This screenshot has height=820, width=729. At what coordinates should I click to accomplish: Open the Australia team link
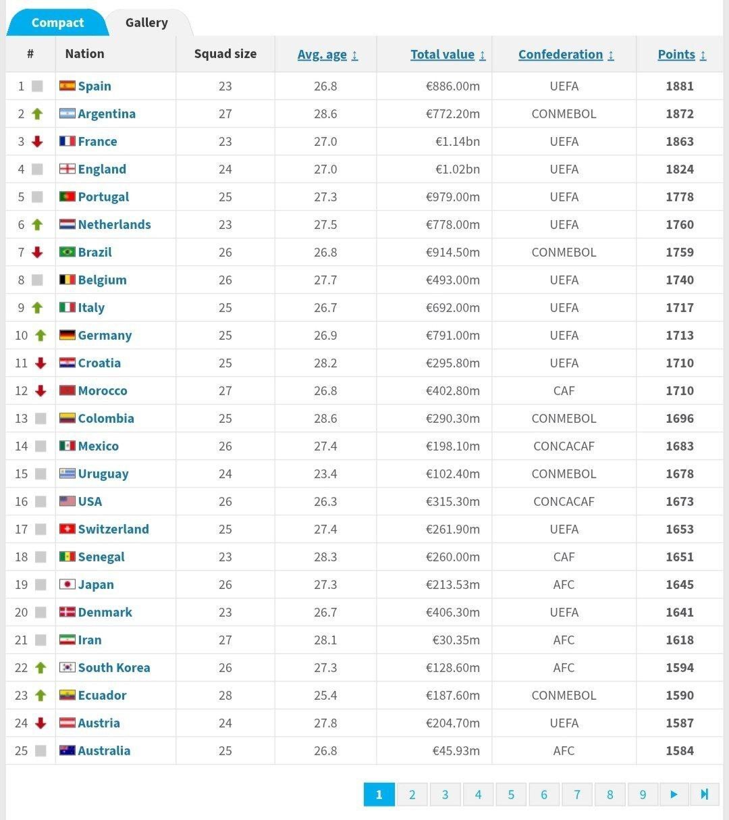click(x=104, y=750)
